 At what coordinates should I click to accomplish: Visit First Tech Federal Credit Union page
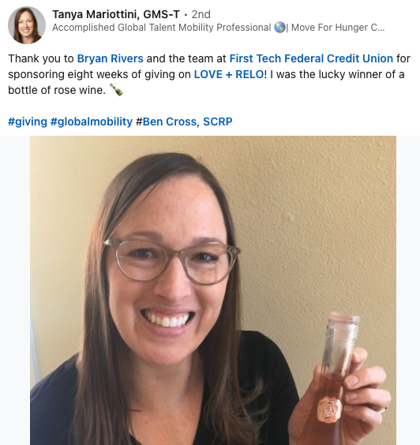(x=311, y=58)
